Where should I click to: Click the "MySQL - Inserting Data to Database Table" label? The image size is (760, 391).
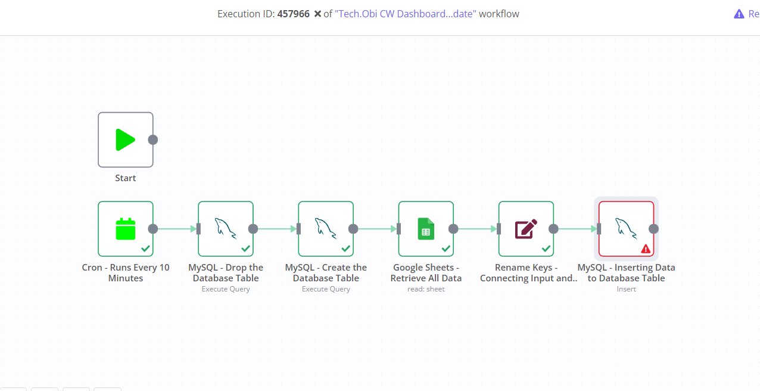tap(626, 273)
